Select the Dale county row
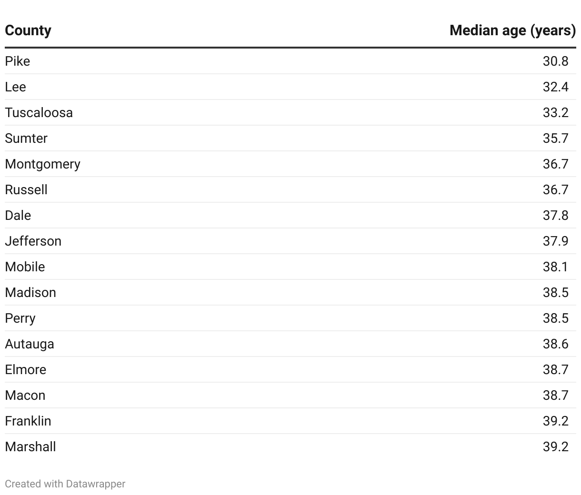581x495 pixels. (18, 216)
